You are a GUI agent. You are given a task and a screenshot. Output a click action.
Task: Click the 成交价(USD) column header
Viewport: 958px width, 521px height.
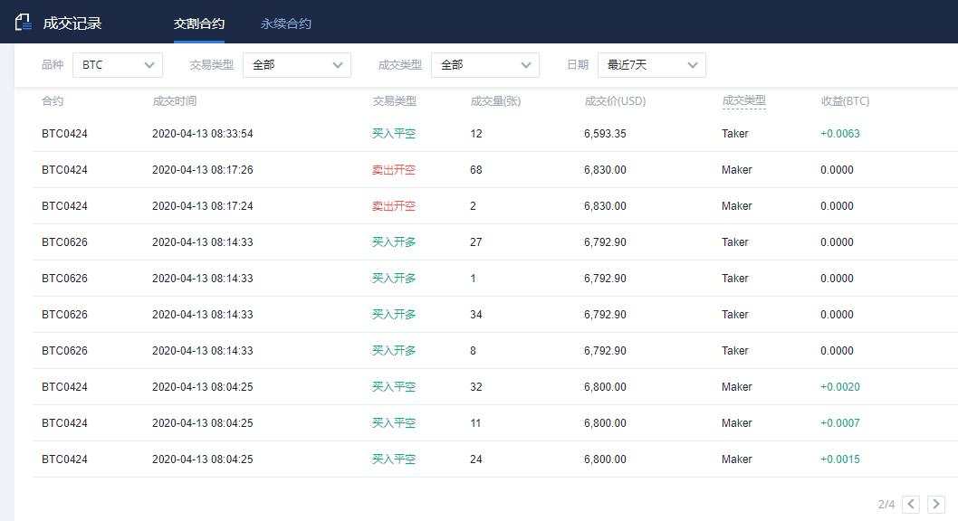(x=615, y=100)
